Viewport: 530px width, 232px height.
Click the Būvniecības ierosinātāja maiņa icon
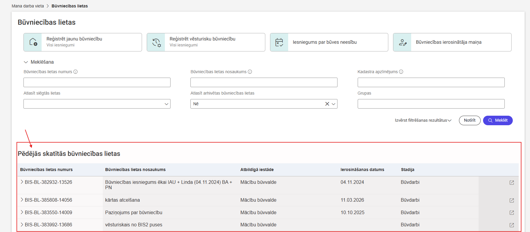click(x=403, y=42)
